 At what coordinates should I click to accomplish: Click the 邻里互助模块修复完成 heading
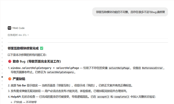(x=23, y=48)
